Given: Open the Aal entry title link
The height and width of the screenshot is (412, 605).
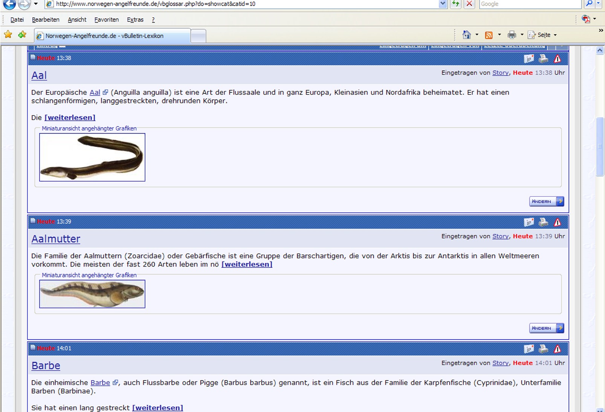Looking at the screenshot, I should pos(39,75).
